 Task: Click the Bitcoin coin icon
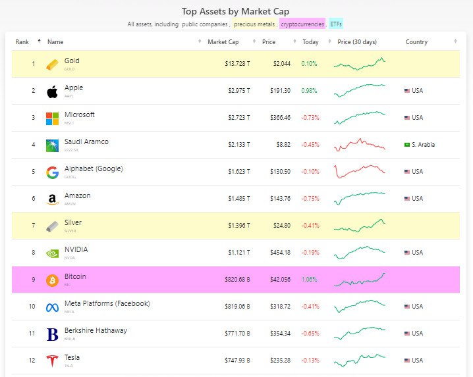point(52,280)
